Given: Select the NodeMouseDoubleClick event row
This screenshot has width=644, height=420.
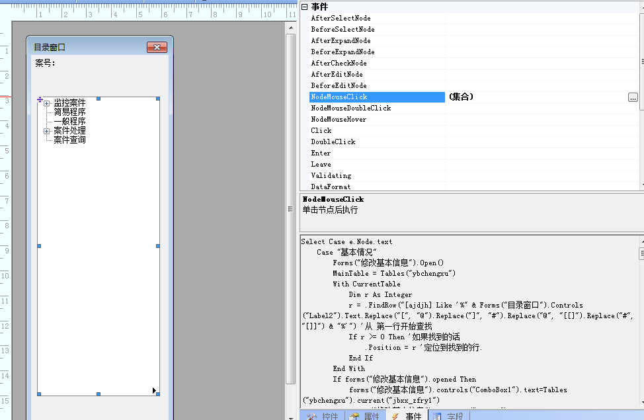Looking at the screenshot, I should coord(351,108).
